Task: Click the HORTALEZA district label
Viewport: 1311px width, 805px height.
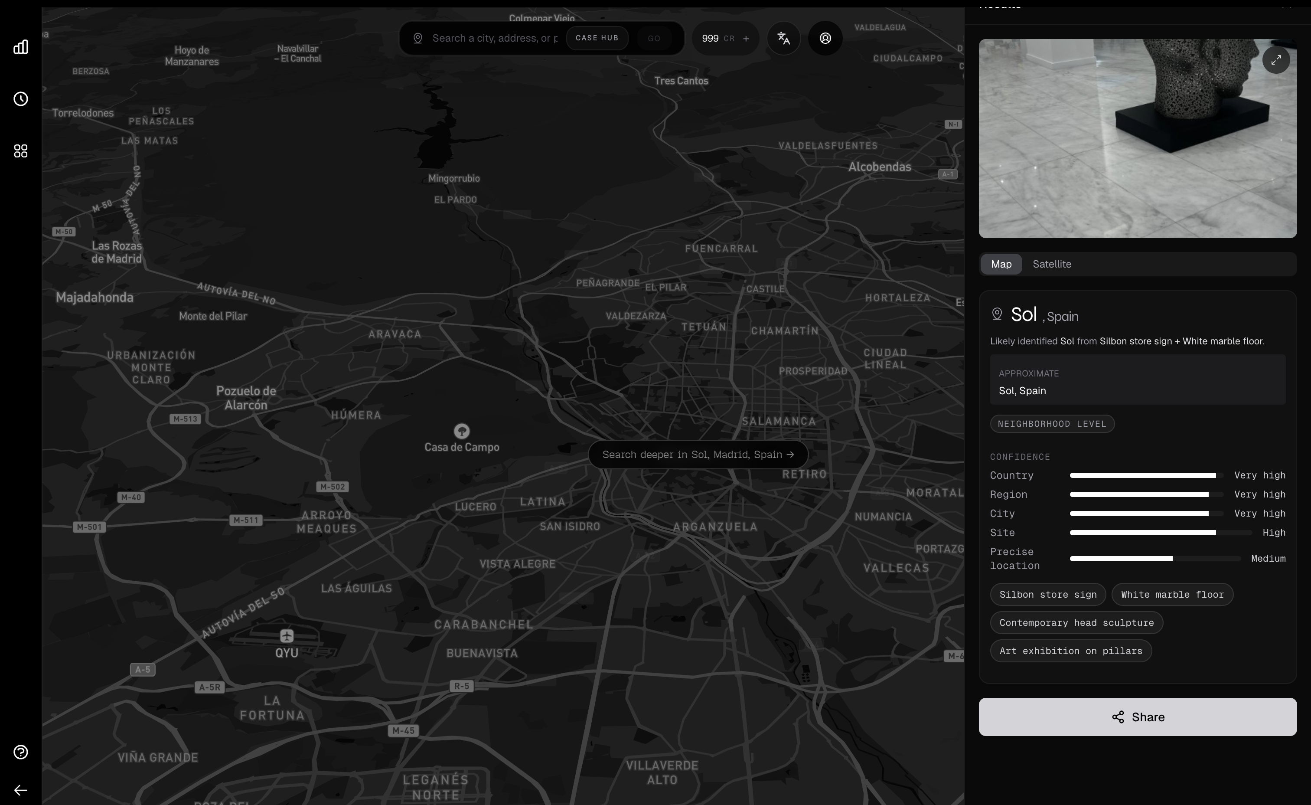Action: [897, 298]
